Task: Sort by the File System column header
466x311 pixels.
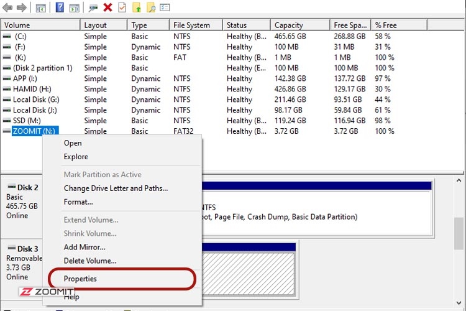Action: click(191, 26)
